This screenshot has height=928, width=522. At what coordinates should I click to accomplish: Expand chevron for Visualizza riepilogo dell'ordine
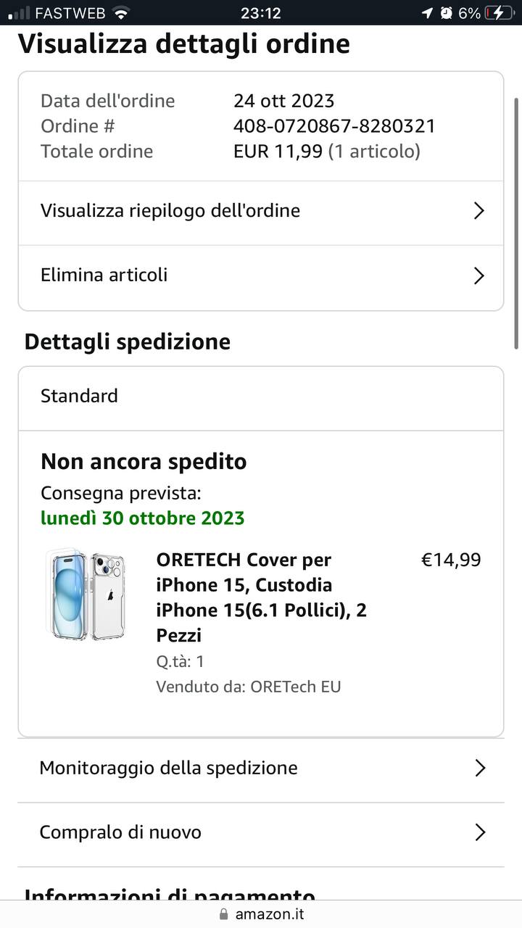(478, 211)
